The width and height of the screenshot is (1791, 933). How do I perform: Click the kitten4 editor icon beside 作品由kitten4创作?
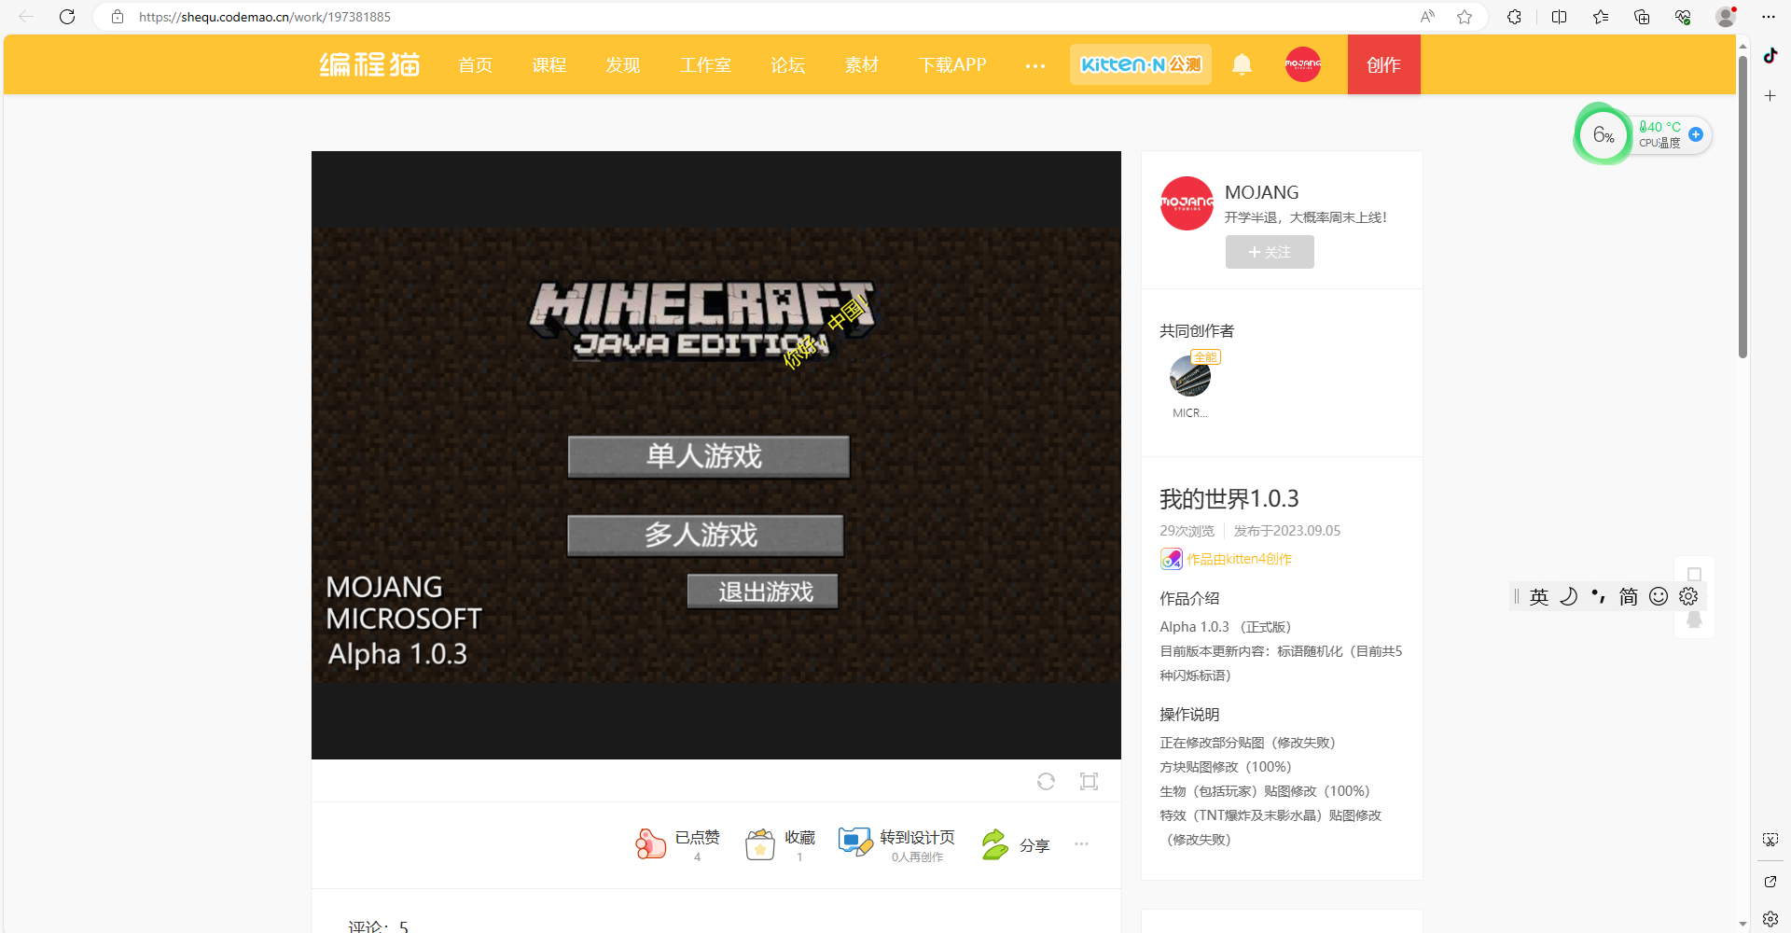[1171, 559]
